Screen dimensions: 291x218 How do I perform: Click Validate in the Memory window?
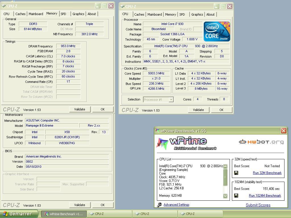(80, 109)
